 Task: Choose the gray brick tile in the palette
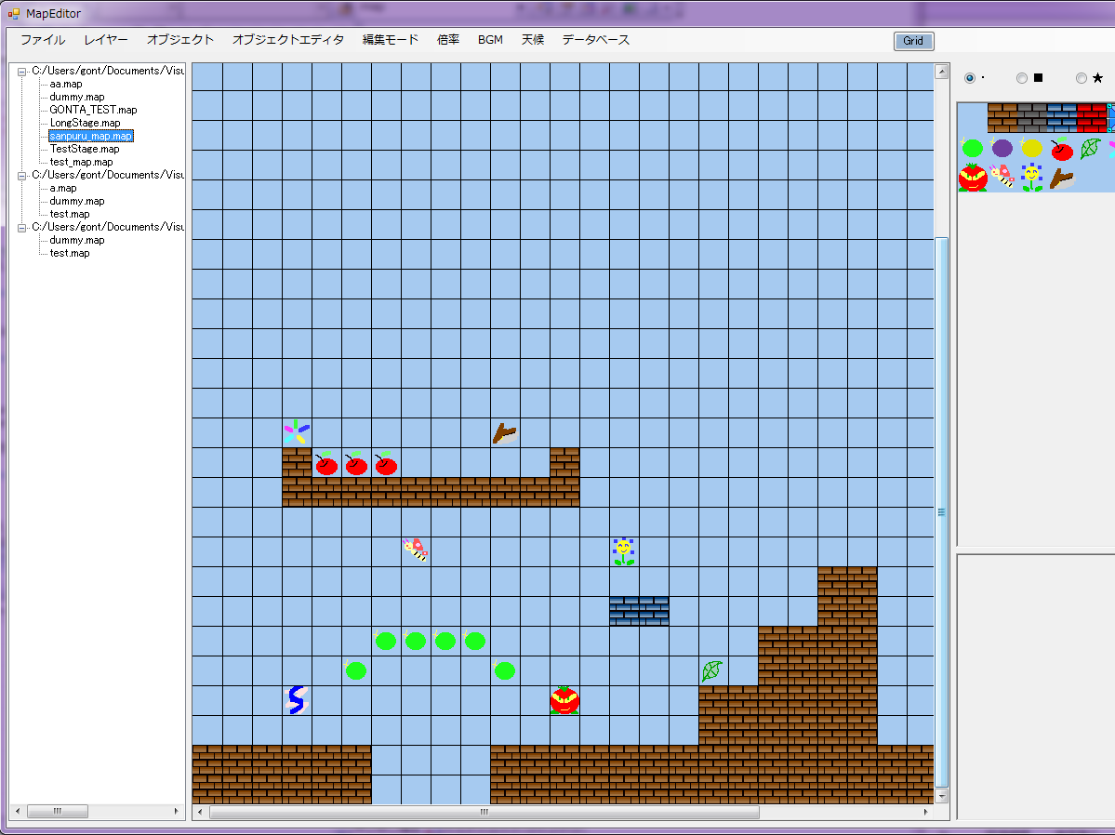[1031, 117]
